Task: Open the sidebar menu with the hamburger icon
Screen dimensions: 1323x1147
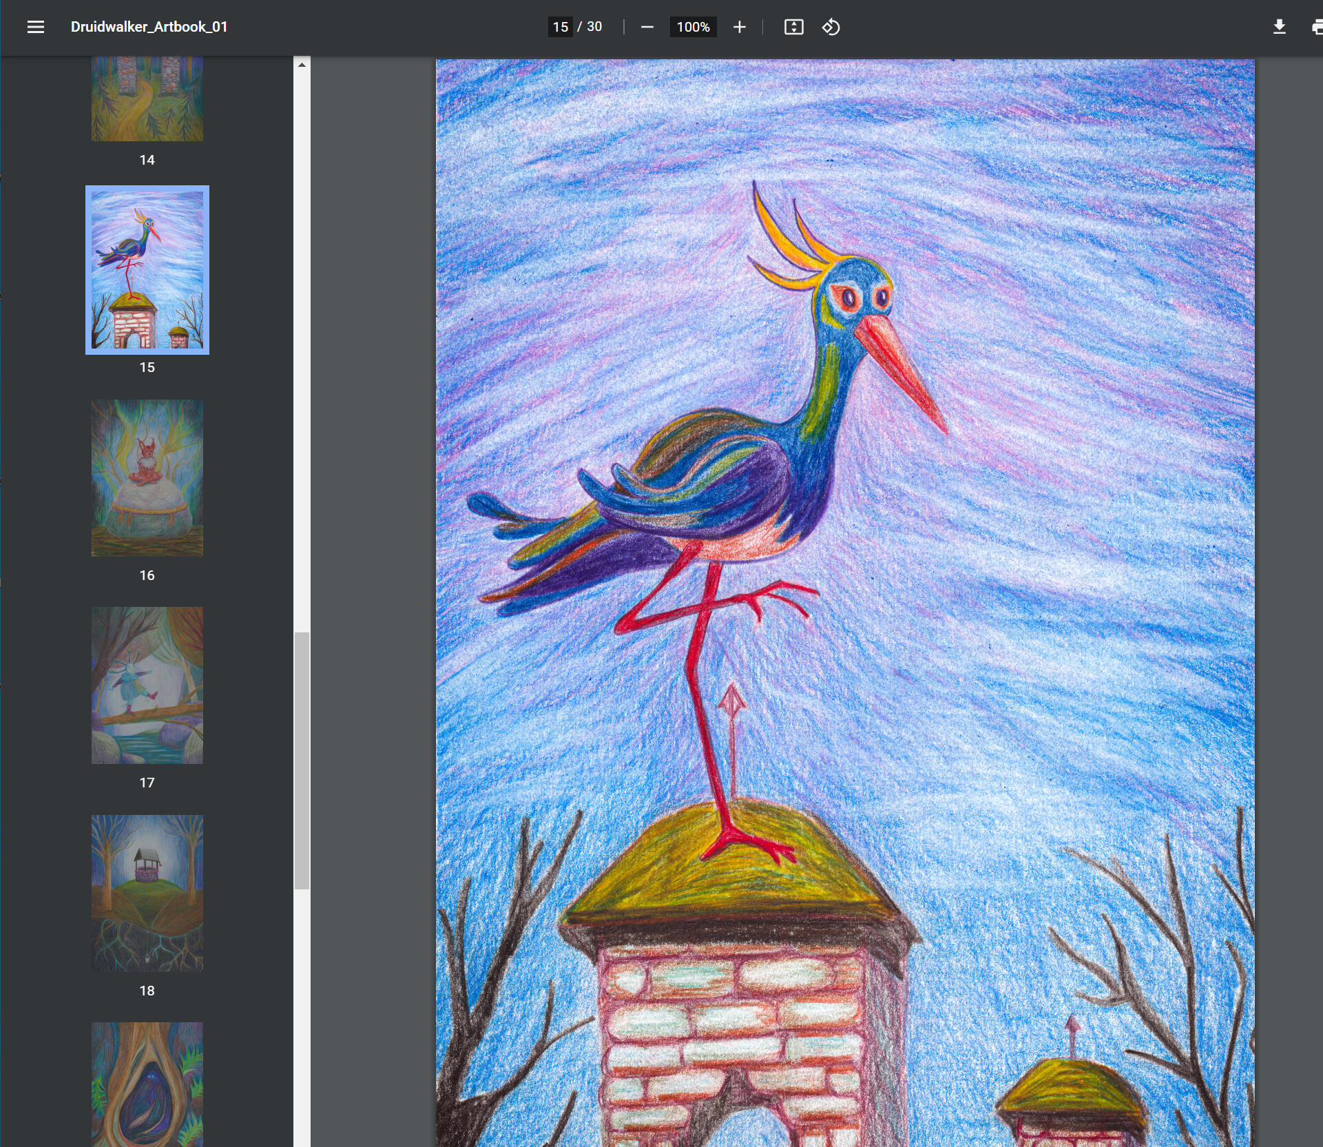Action: click(x=36, y=27)
